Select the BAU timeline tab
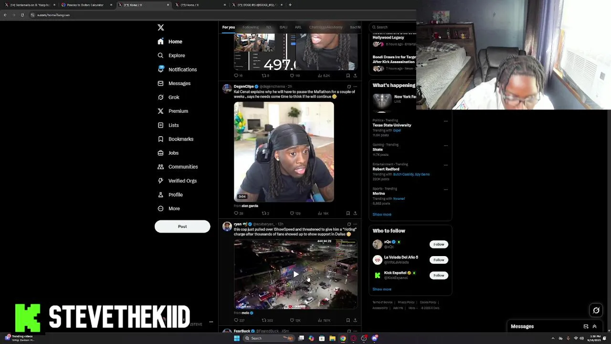The image size is (611, 344). click(x=283, y=27)
